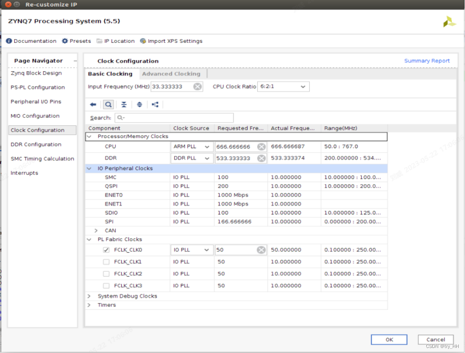Open MIO Configuration page
The width and height of the screenshot is (465, 353).
click(x=35, y=116)
